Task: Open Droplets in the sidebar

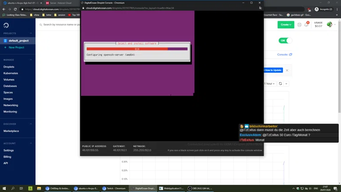Action: (9, 67)
